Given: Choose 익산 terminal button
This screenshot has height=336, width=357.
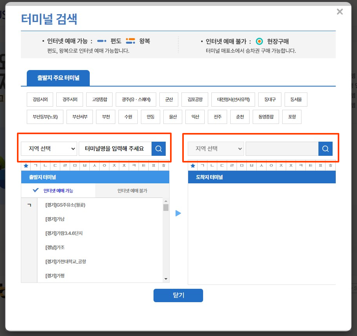Looking at the screenshot, I should (195, 117).
